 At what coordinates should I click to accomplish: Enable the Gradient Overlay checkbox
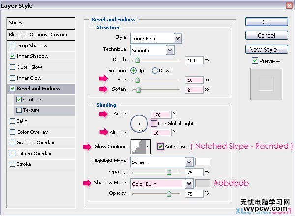(12, 142)
